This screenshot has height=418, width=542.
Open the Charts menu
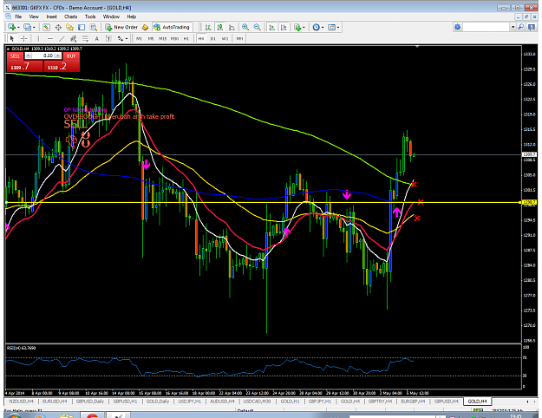tap(70, 16)
